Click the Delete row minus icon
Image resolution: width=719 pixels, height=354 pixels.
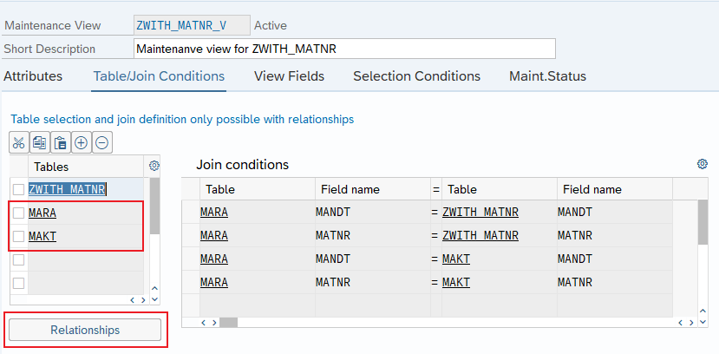[x=101, y=143]
